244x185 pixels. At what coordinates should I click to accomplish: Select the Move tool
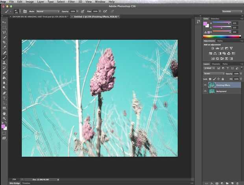pyautogui.click(x=4, y=22)
